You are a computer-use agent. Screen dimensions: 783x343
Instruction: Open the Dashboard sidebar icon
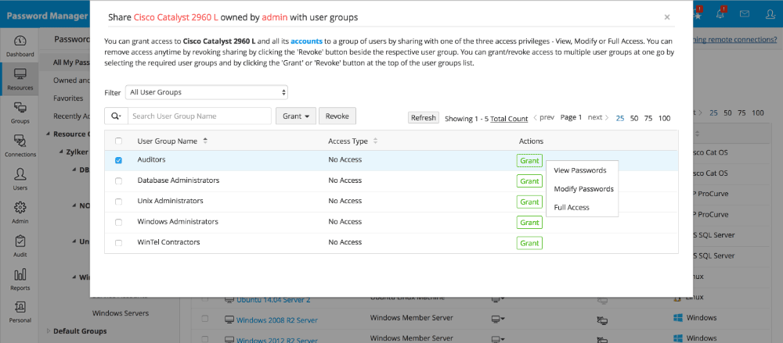coord(20,45)
